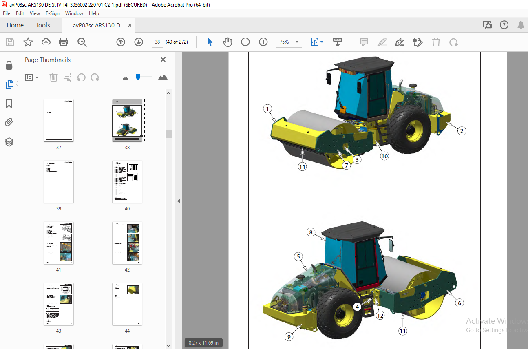Open the find text magnifier tool
The height and width of the screenshot is (349, 528).
click(x=82, y=42)
